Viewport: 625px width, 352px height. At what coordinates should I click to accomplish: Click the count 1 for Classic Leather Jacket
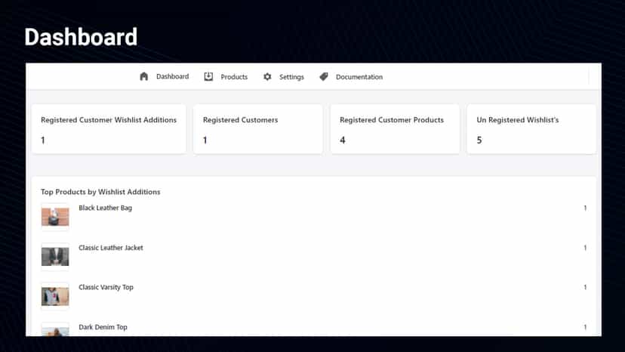[x=585, y=248]
